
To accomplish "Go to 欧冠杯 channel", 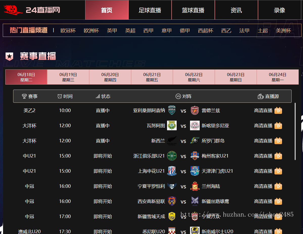I will 68,31.
